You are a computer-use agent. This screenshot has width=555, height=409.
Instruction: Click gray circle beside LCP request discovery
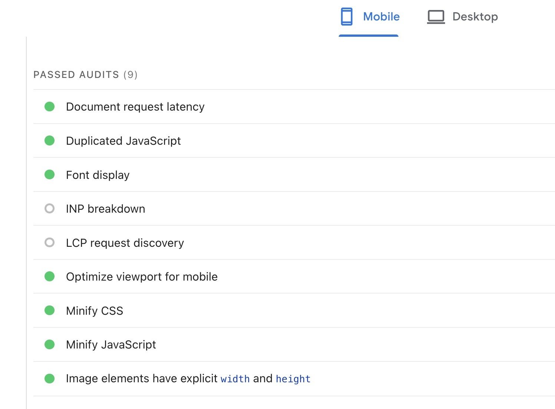pyautogui.click(x=49, y=242)
